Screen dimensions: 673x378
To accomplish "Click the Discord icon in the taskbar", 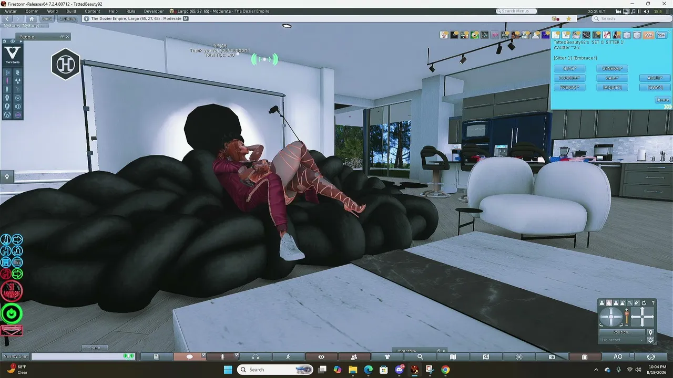I will coord(399,370).
